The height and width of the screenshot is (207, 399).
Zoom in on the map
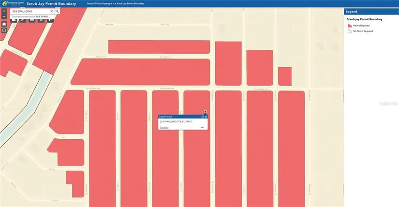4,11
